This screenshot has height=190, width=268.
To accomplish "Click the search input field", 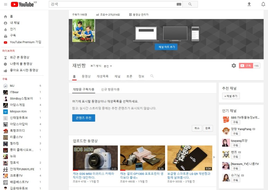I will coord(116,4).
